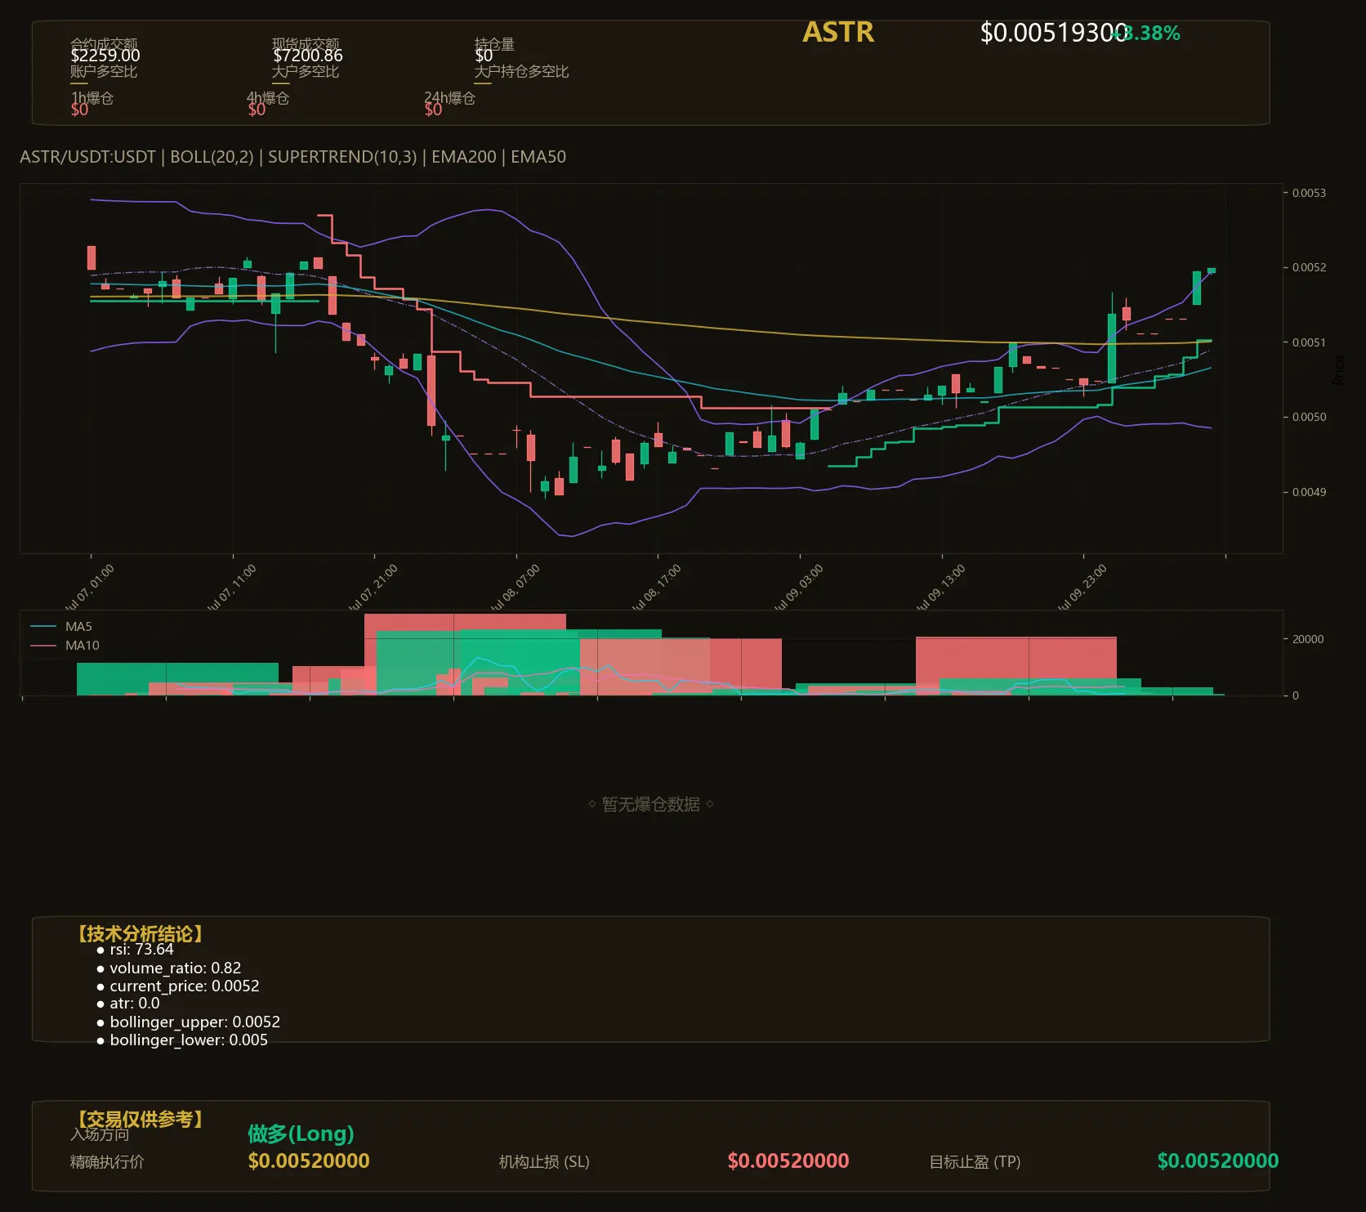Click the 0.0052 price axis label

coord(1309,267)
